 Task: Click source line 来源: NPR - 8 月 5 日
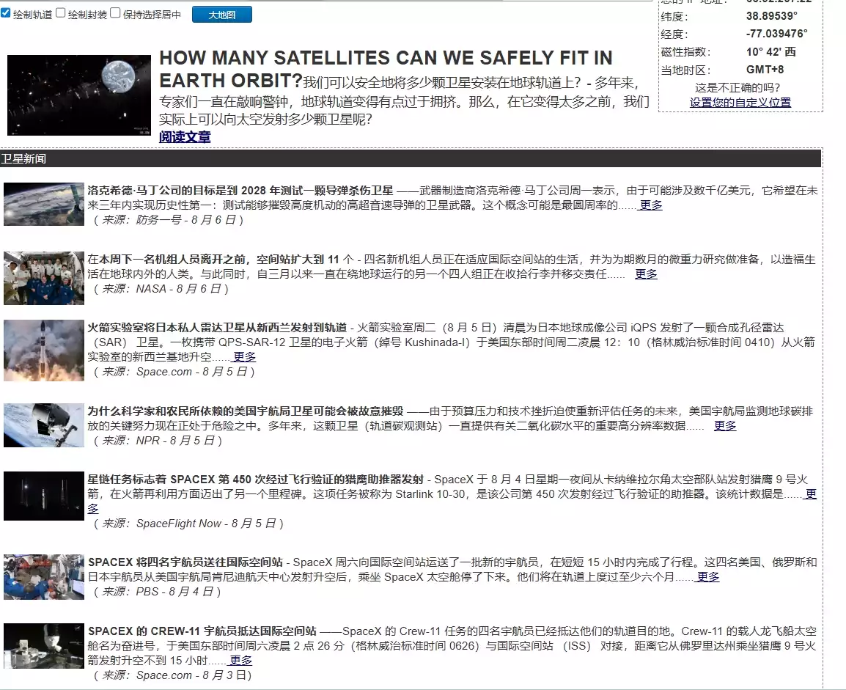[x=158, y=441]
